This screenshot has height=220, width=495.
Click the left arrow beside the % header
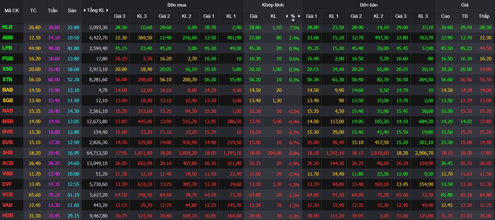point(287,16)
